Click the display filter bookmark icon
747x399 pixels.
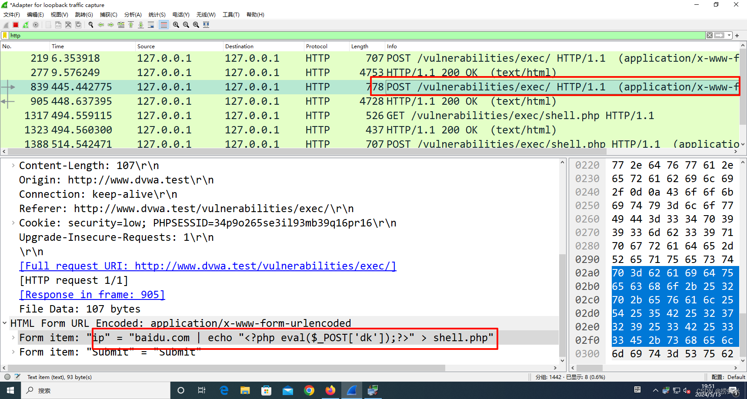pos(5,35)
